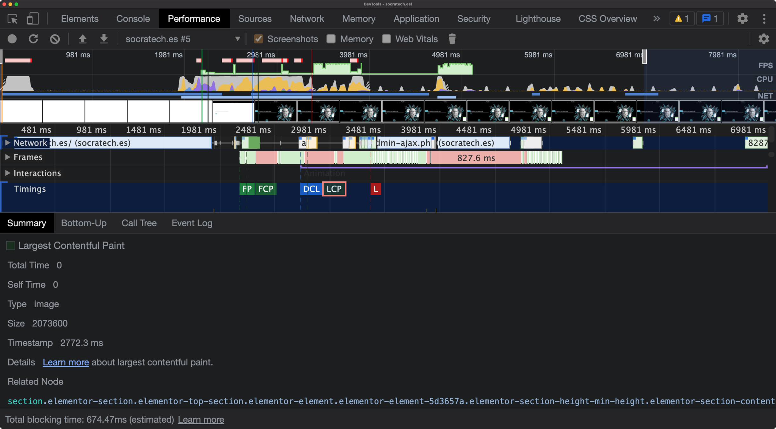The width and height of the screenshot is (776, 429).
Task: Toggle the device toolbar icon
Action: coord(32,19)
